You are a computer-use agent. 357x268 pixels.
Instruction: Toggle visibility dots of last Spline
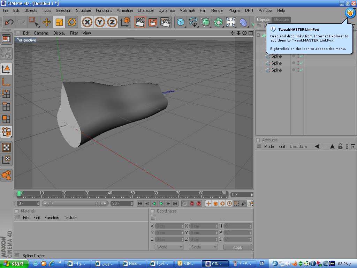298,70
